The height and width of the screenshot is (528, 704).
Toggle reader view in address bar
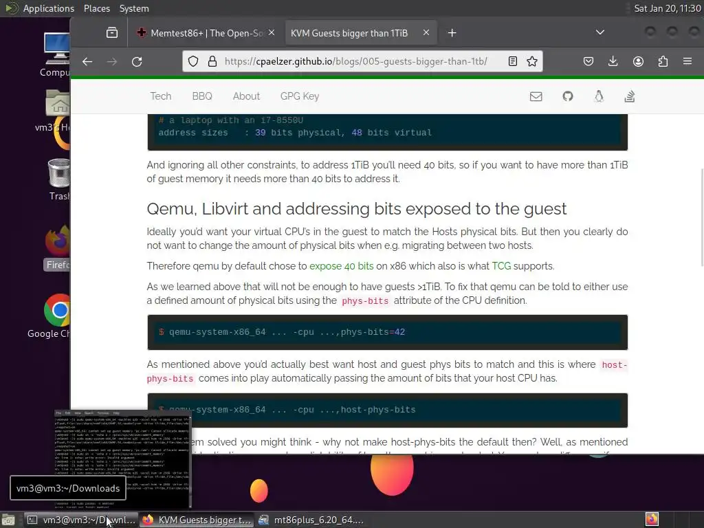click(513, 61)
